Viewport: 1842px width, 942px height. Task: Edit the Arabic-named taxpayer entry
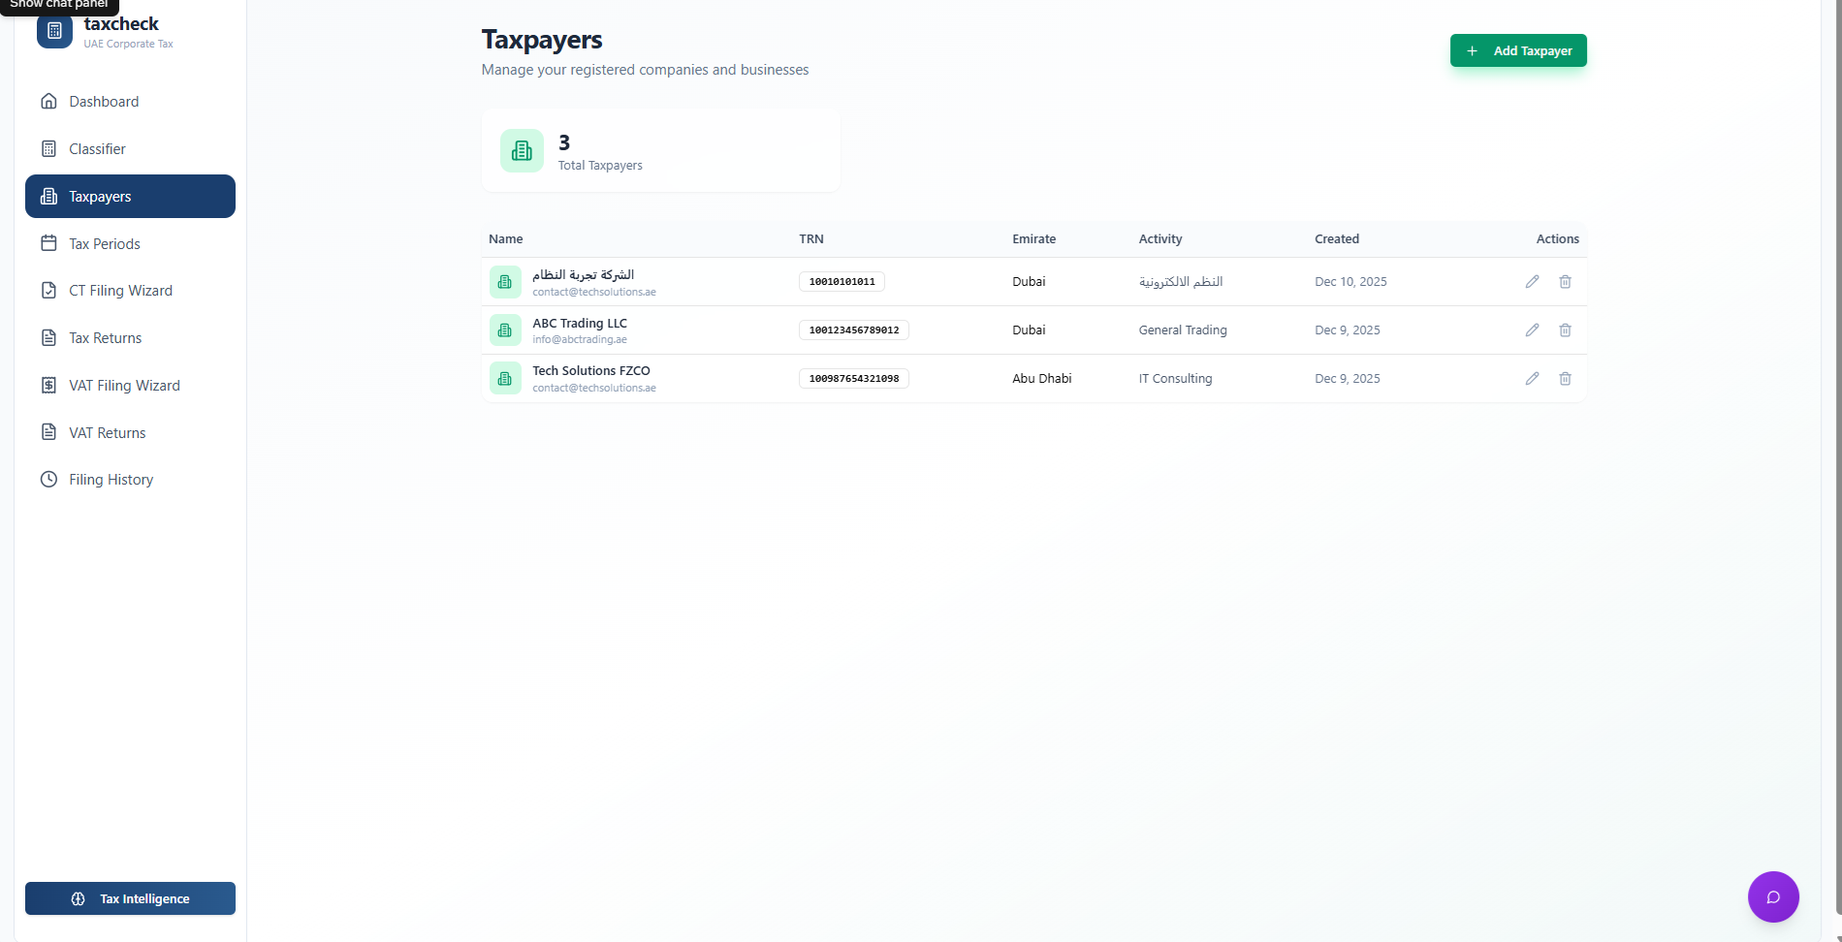pos(1532,281)
